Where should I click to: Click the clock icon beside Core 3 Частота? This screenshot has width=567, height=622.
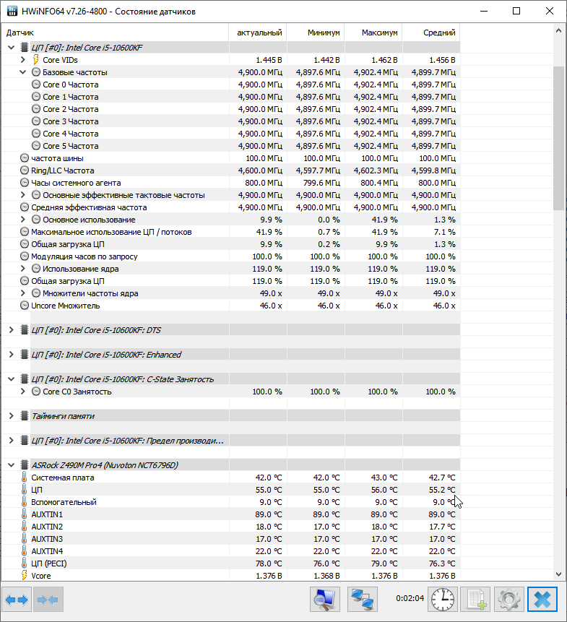(36, 121)
